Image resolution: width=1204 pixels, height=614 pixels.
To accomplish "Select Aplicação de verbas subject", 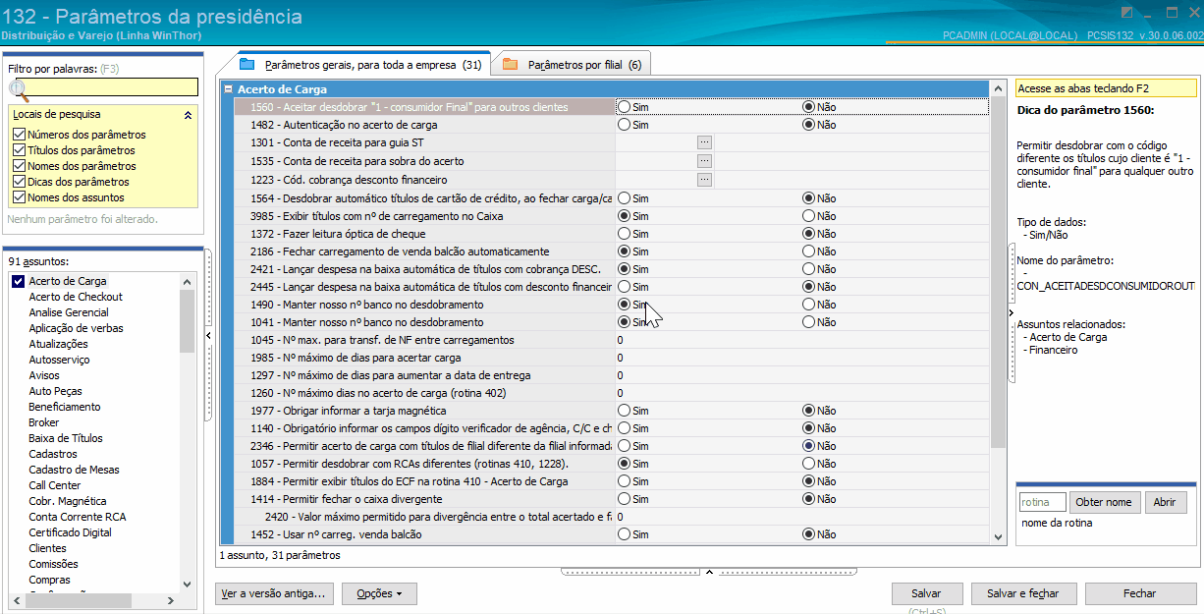I will 76,328.
